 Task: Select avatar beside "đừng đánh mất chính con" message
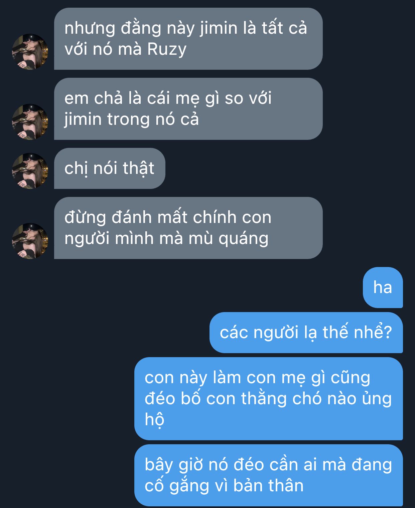pyautogui.click(x=30, y=241)
